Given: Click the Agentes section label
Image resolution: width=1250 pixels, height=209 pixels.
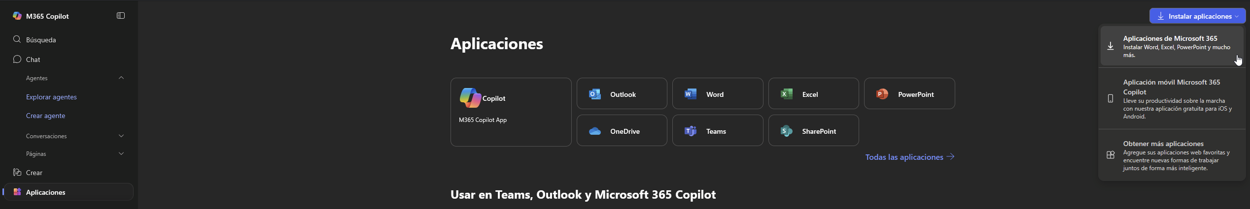Looking at the screenshot, I should (37, 78).
